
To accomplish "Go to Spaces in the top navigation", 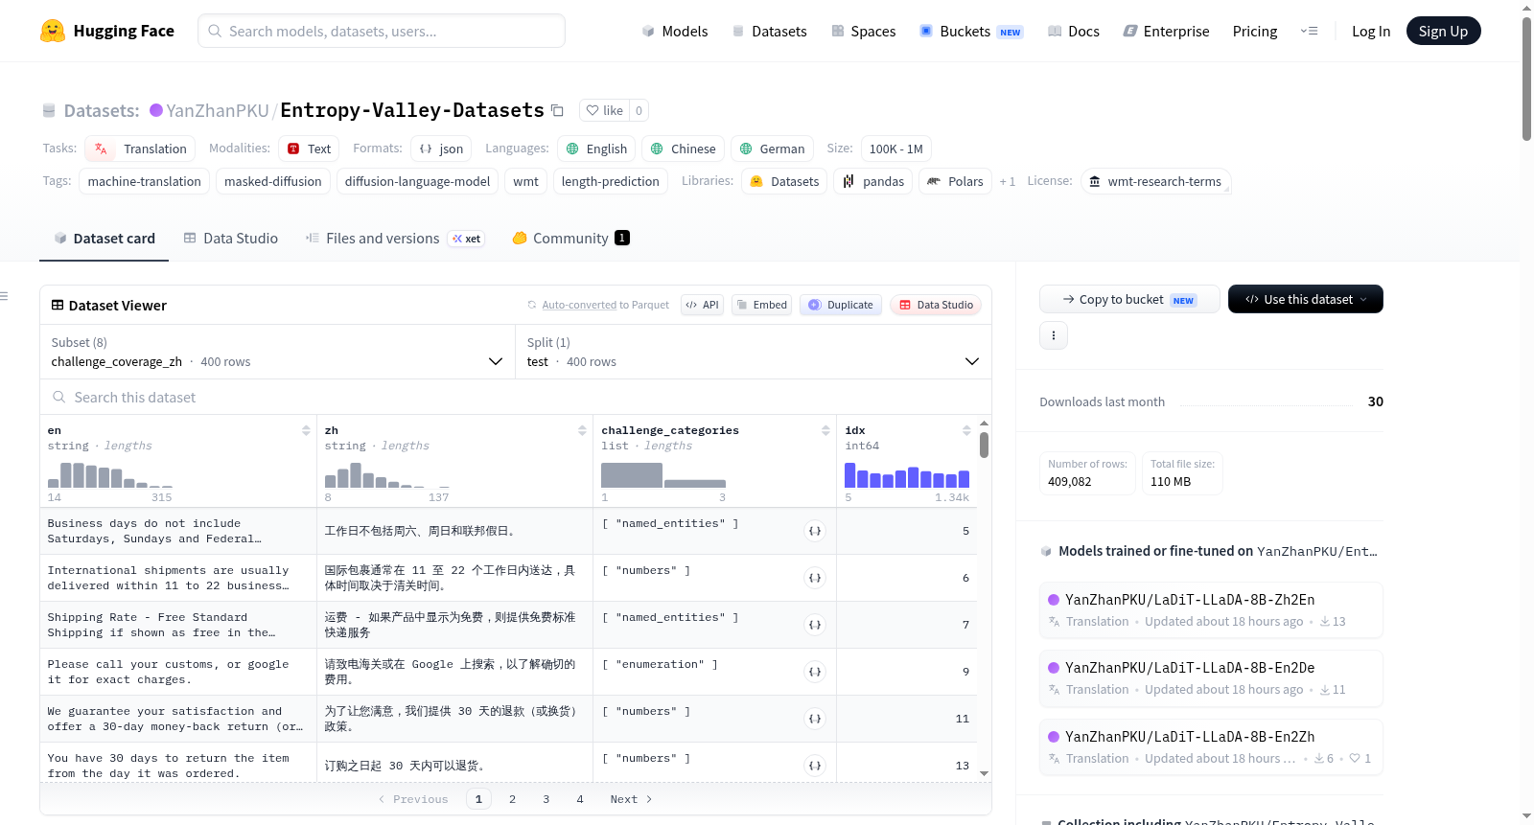I will coord(863,31).
